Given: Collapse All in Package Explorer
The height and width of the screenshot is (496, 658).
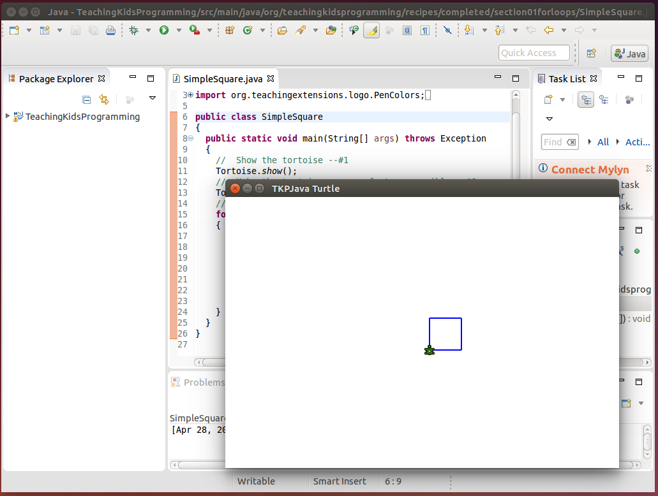Looking at the screenshot, I should pyautogui.click(x=87, y=99).
